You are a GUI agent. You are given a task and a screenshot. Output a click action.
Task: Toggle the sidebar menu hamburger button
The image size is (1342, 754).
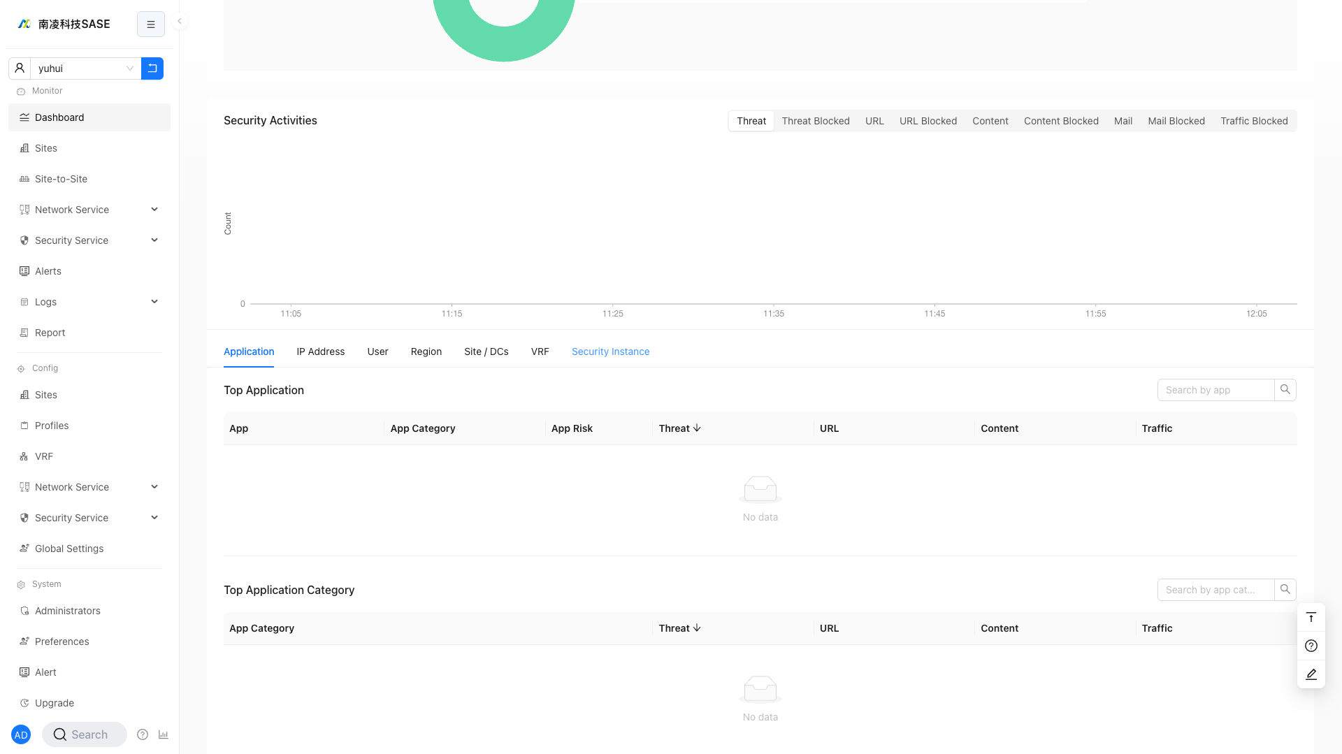click(151, 24)
